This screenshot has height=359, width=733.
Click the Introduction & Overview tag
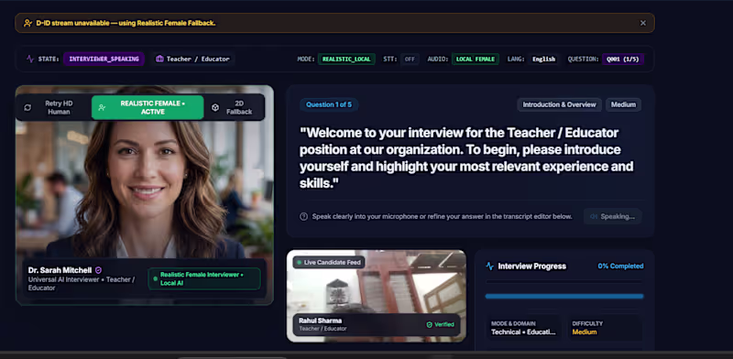[559, 104]
